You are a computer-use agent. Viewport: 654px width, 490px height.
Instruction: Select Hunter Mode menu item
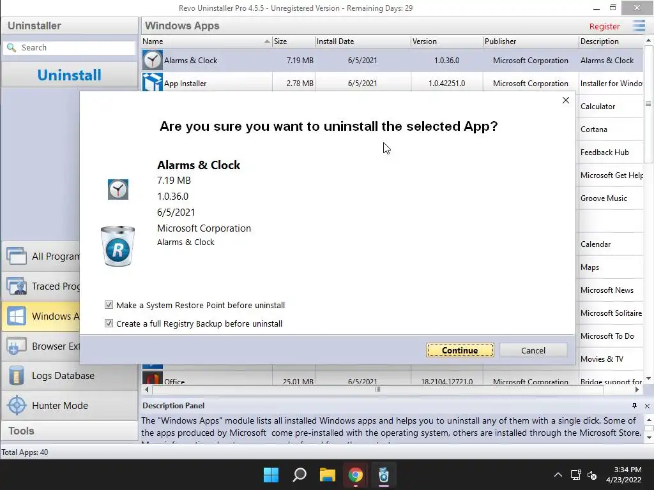pyautogui.click(x=69, y=405)
